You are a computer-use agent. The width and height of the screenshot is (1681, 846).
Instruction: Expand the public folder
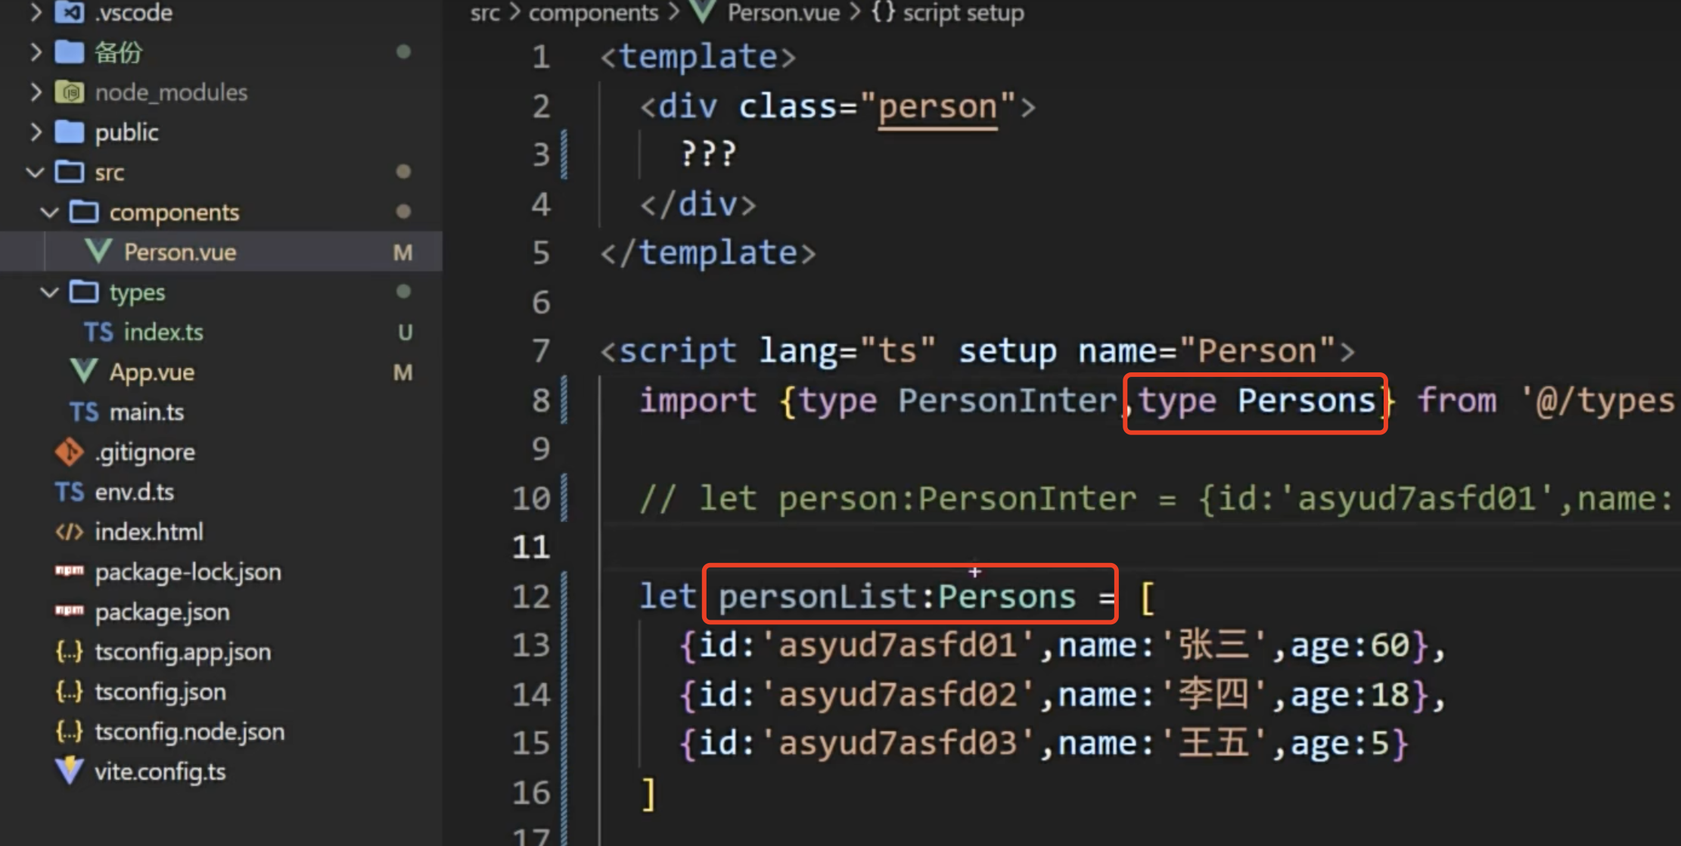pyautogui.click(x=35, y=132)
